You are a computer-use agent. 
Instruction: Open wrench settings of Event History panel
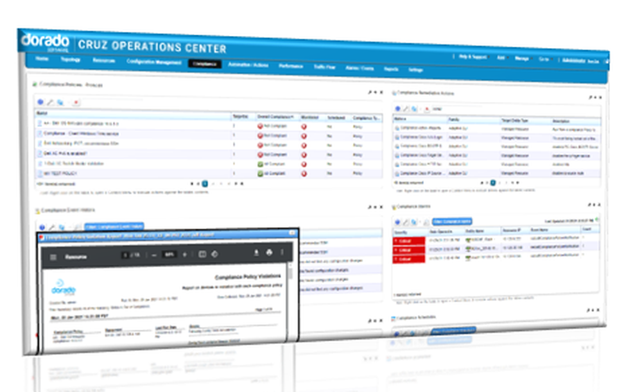370,207
